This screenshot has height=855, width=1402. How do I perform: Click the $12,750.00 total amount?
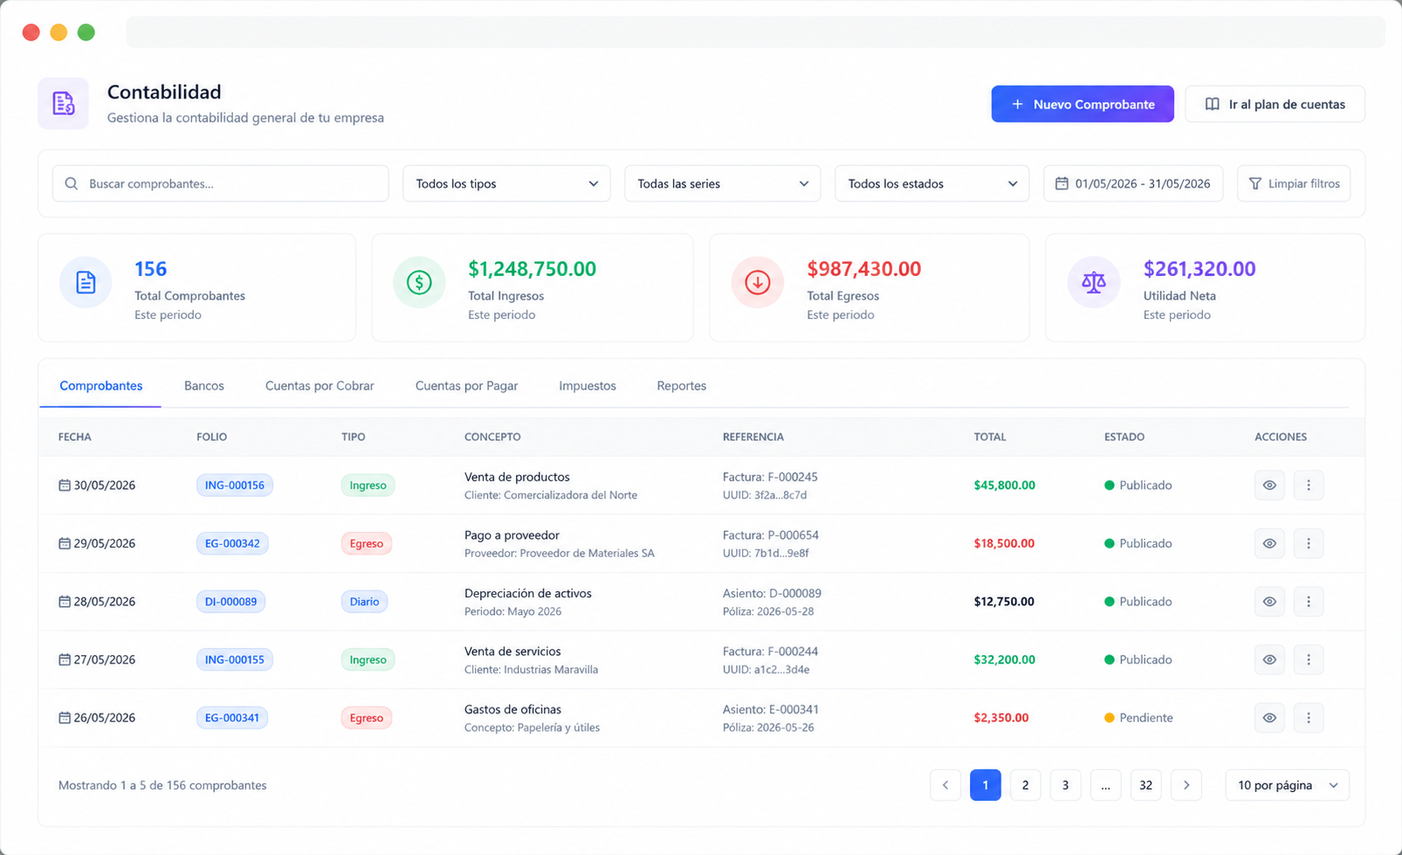[1004, 601]
